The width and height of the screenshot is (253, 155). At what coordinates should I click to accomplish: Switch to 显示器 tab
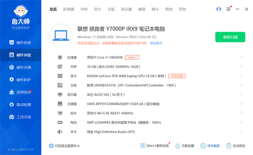pos(126,9)
